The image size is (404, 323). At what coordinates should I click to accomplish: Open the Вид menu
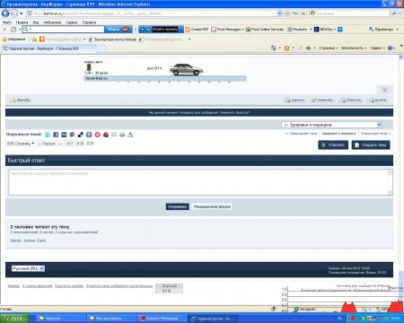pyautogui.click(x=36, y=22)
